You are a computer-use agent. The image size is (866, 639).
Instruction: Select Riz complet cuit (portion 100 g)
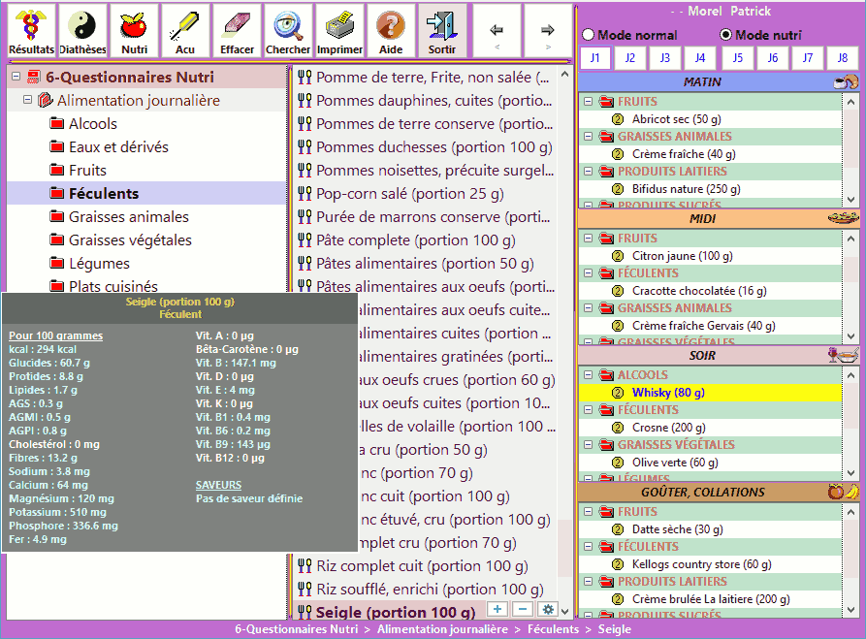[422, 565]
